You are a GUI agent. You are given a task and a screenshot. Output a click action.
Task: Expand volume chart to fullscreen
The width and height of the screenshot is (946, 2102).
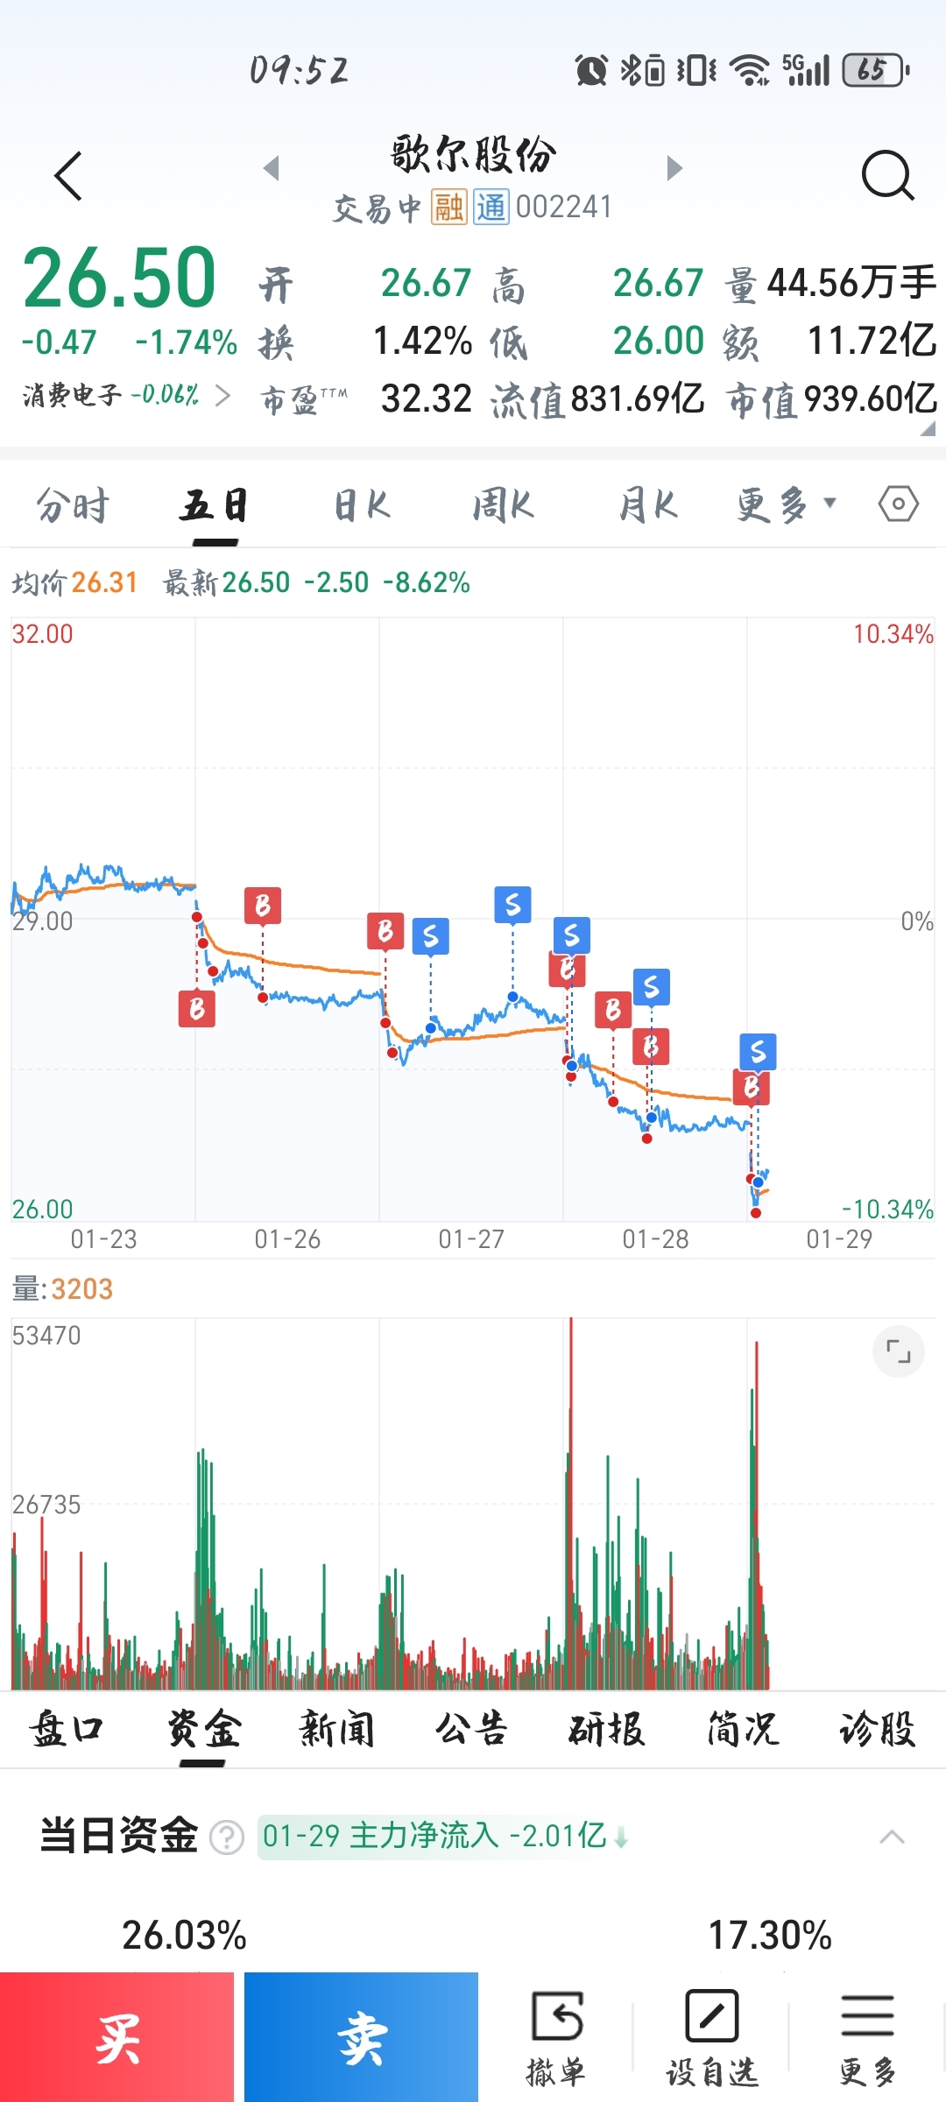click(x=898, y=1352)
